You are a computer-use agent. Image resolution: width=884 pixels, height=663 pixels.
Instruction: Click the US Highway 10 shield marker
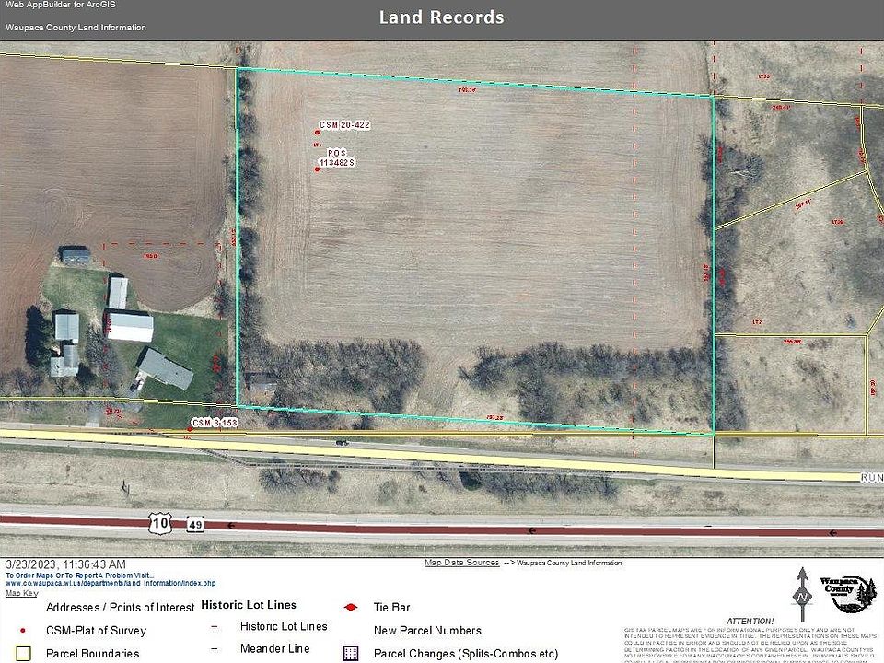pyautogui.click(x=159, y=523)
